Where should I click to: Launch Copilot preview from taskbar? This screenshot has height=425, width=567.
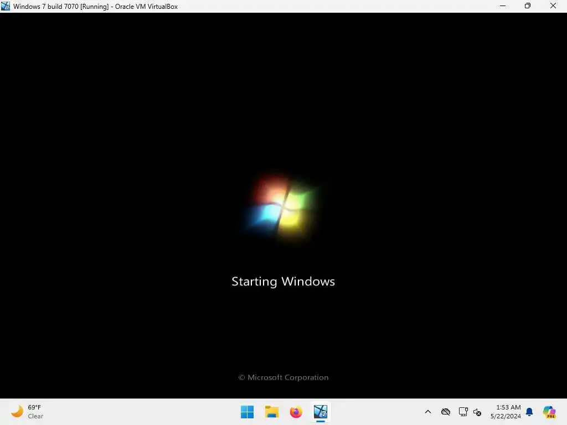point(549,412)
